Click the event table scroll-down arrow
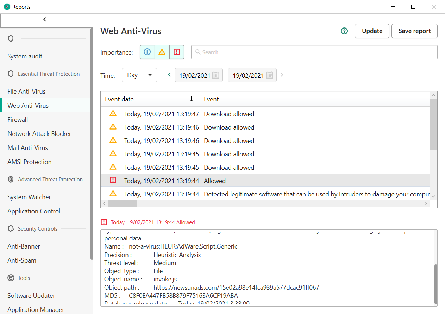The image size is (445, 314). [434, 196]
